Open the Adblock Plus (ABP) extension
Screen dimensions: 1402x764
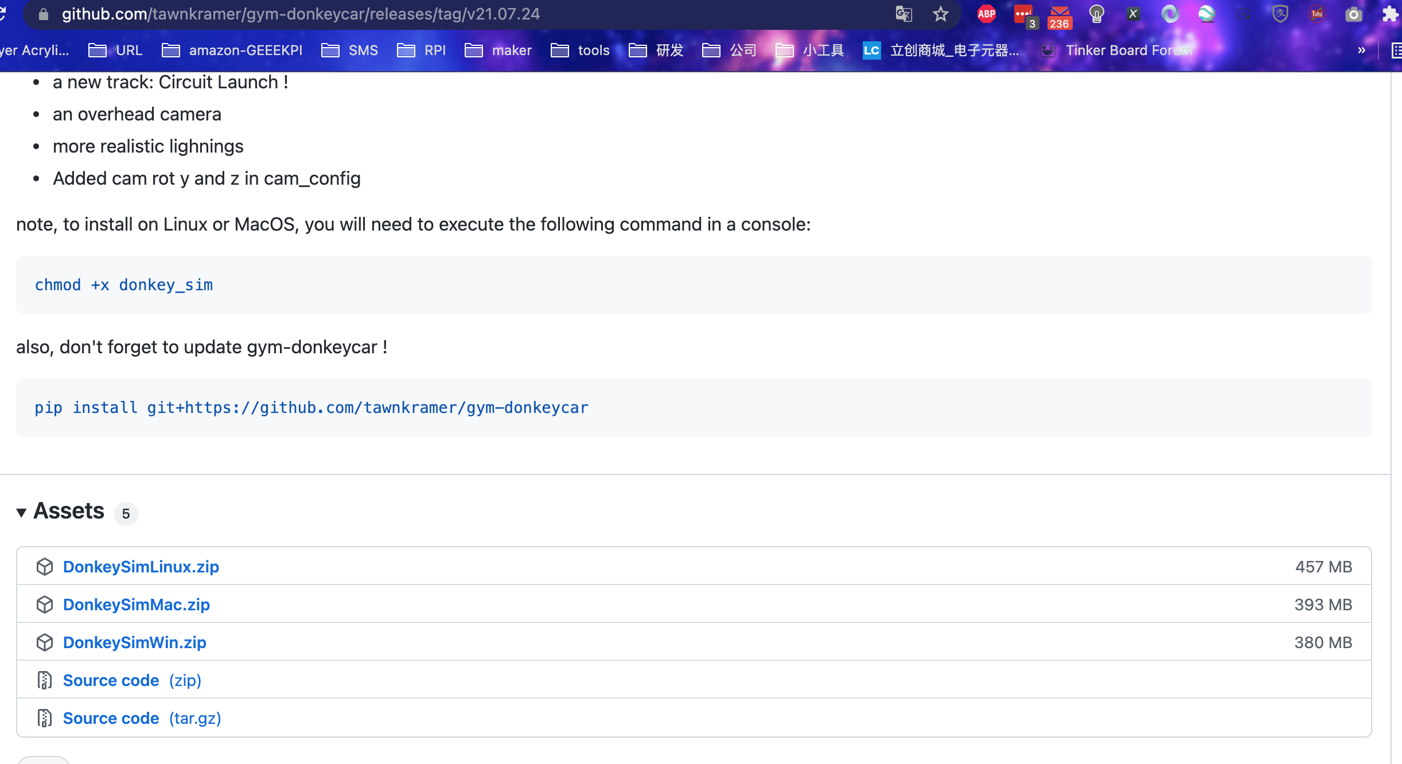click(987, 14)
